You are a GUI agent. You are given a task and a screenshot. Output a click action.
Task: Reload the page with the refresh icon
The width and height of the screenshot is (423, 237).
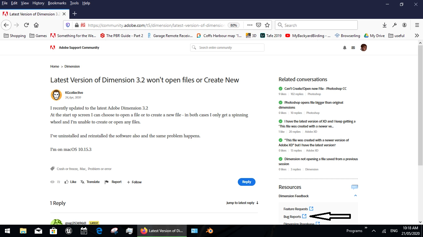click(26, 25)
